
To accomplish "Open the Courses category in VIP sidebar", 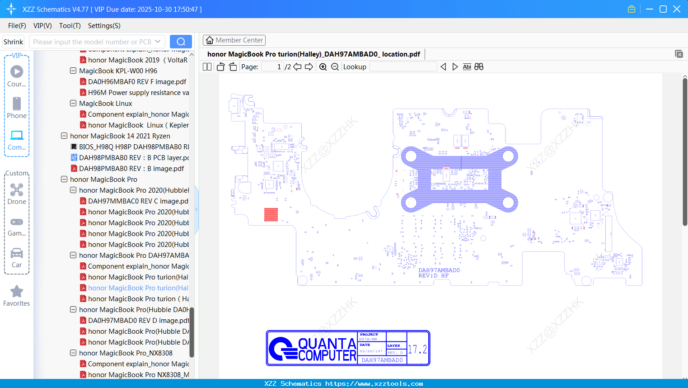I will [x=17, y=76].
